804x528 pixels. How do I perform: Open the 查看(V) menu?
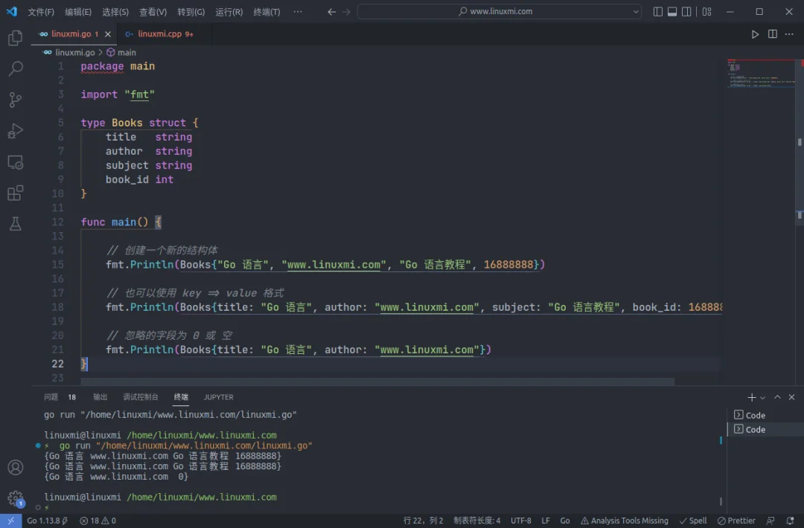tap(153, 12)
